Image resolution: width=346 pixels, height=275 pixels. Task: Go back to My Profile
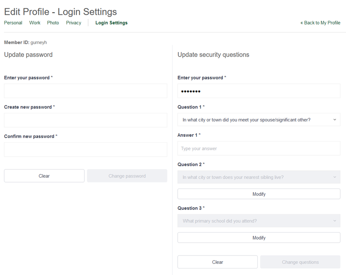coord(321,22)
